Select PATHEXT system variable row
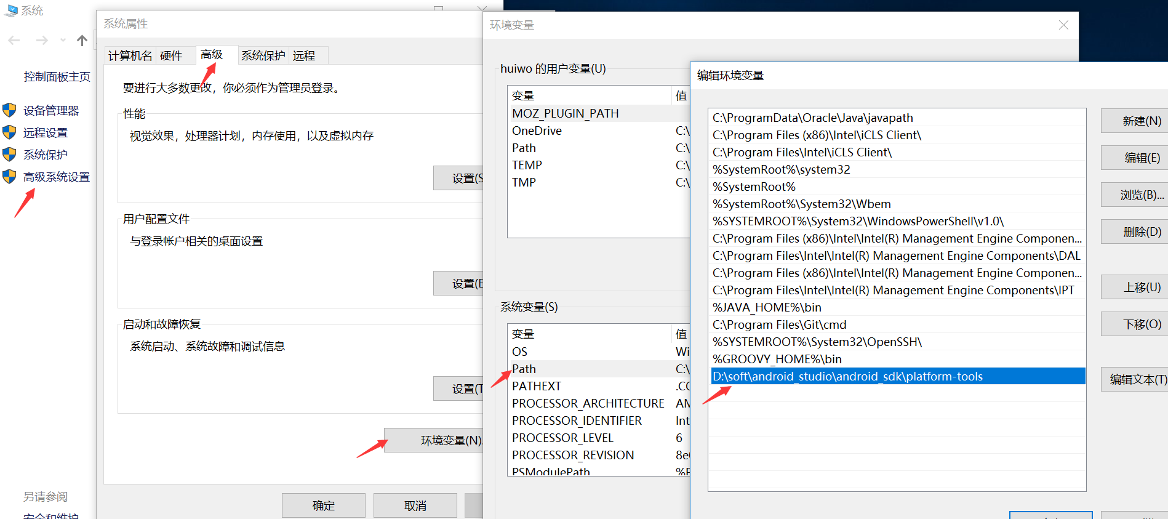 pyautogui.click(x=599, y=386)
